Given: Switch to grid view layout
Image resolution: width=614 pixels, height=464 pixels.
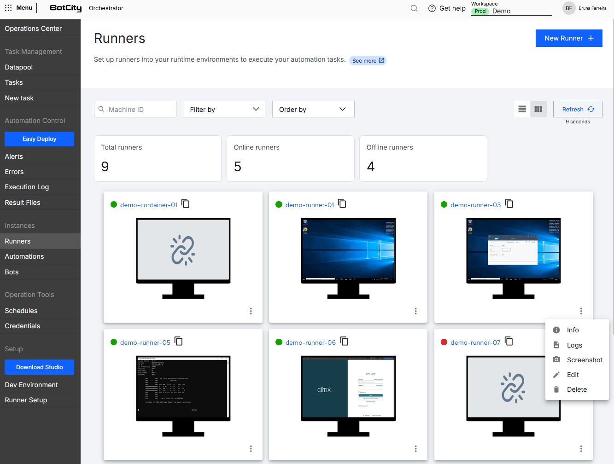Looking at the screenshot, I should click(538, 109).
